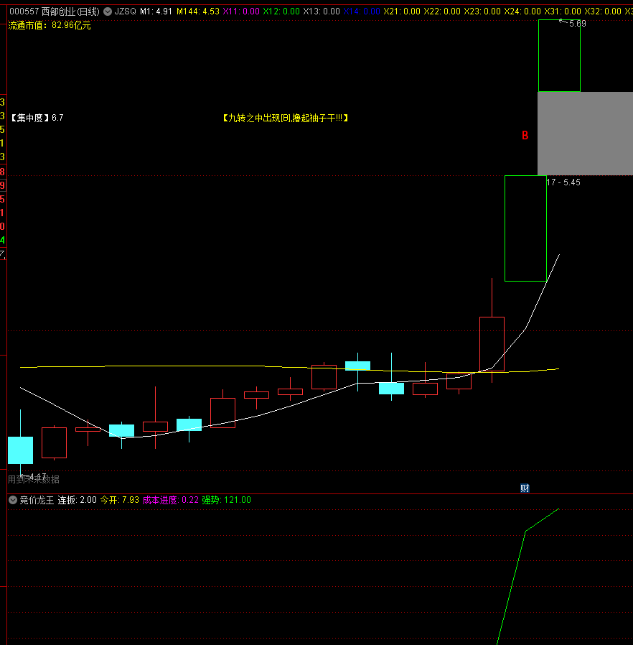Viewport: 633px width, 645px height.
Task: Select the M144: 4.53 value
Action: tap(197, 11)
